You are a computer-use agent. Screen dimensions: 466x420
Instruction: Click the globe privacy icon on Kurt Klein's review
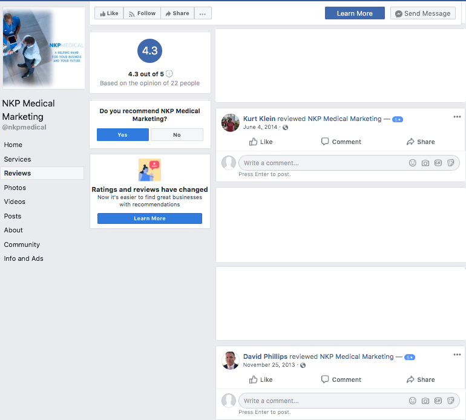[285, 128]
